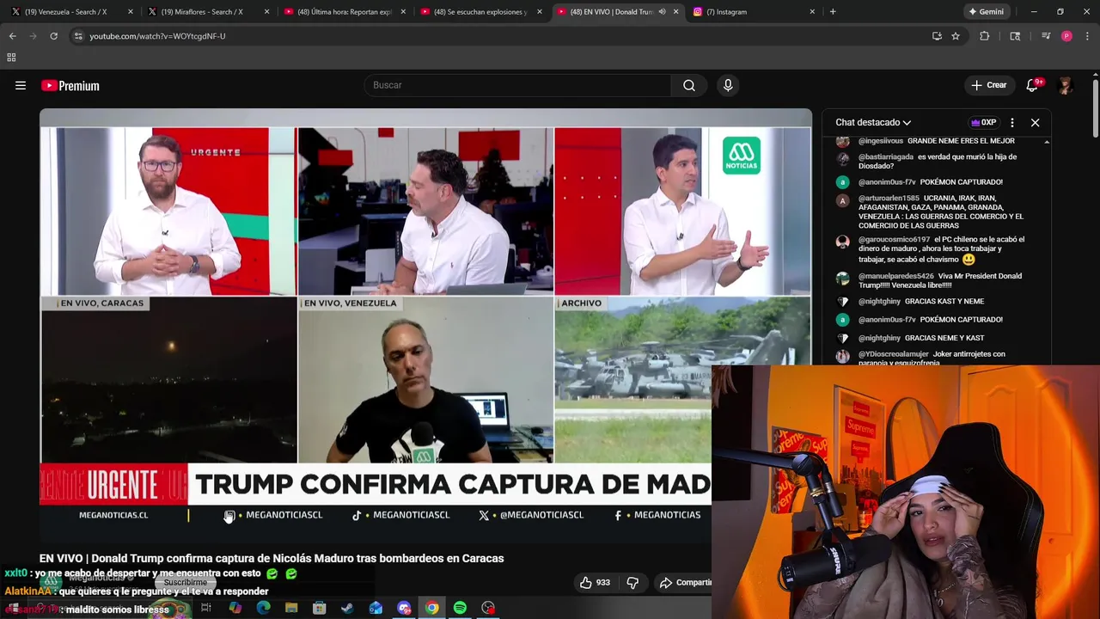This screenshot has height=619, width=1100.
Task: Open Google Lens search icon in toolbar
Action: [x=1015, y=36]
